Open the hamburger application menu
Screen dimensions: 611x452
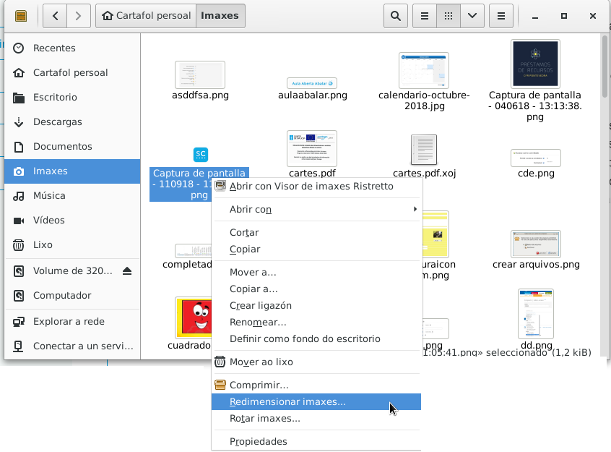[501, 15]
